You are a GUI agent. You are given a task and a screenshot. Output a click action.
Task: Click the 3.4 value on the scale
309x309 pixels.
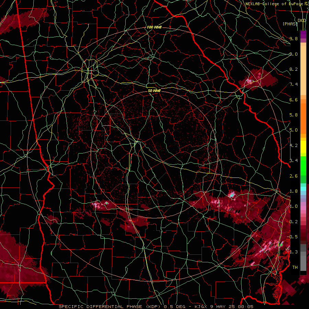click(294, 161)
